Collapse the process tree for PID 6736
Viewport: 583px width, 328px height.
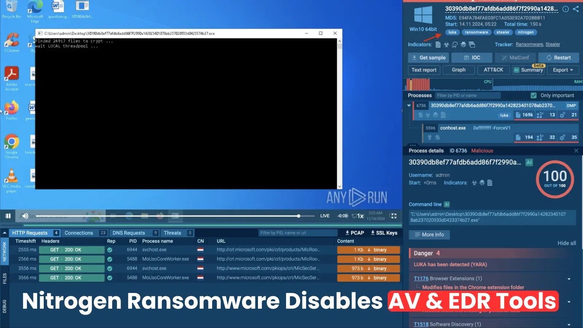[409, 106]
